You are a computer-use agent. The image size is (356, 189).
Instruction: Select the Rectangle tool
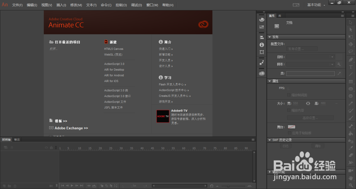[351, 82]
